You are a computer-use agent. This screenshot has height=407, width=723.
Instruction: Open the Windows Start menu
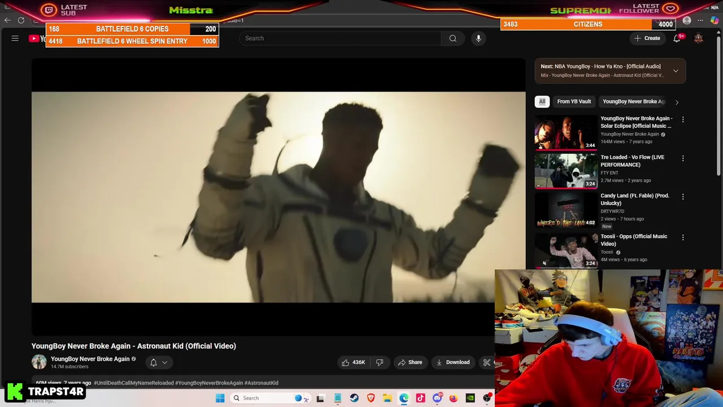(x=220, y=398)
